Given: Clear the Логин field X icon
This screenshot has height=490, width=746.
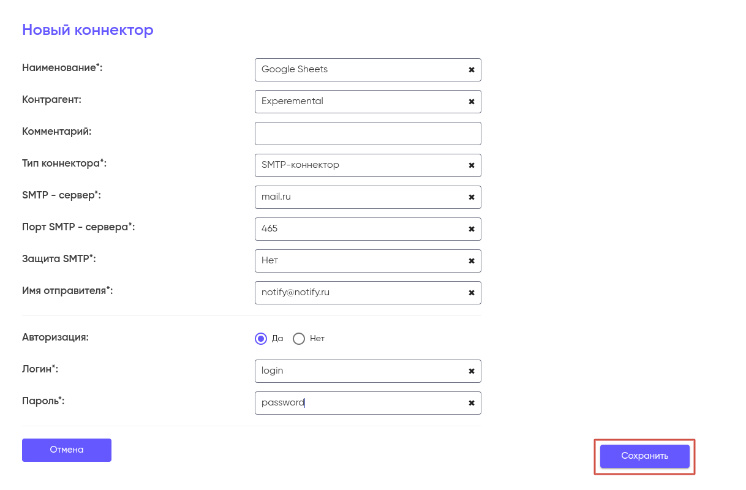Looking at the screenshot, I should 472,371.
